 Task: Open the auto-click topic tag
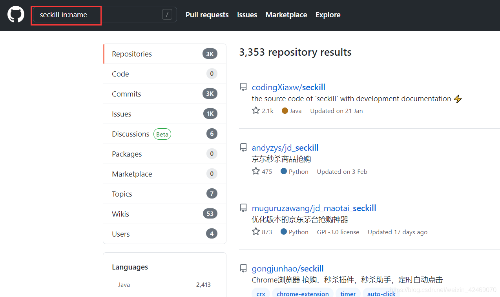[x=381, y=293]
